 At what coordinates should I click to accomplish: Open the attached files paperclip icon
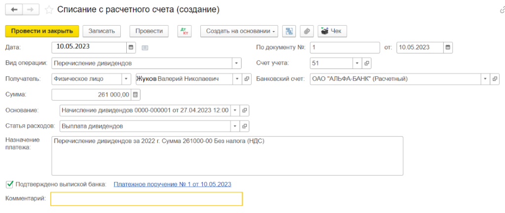tap(306, 31)
